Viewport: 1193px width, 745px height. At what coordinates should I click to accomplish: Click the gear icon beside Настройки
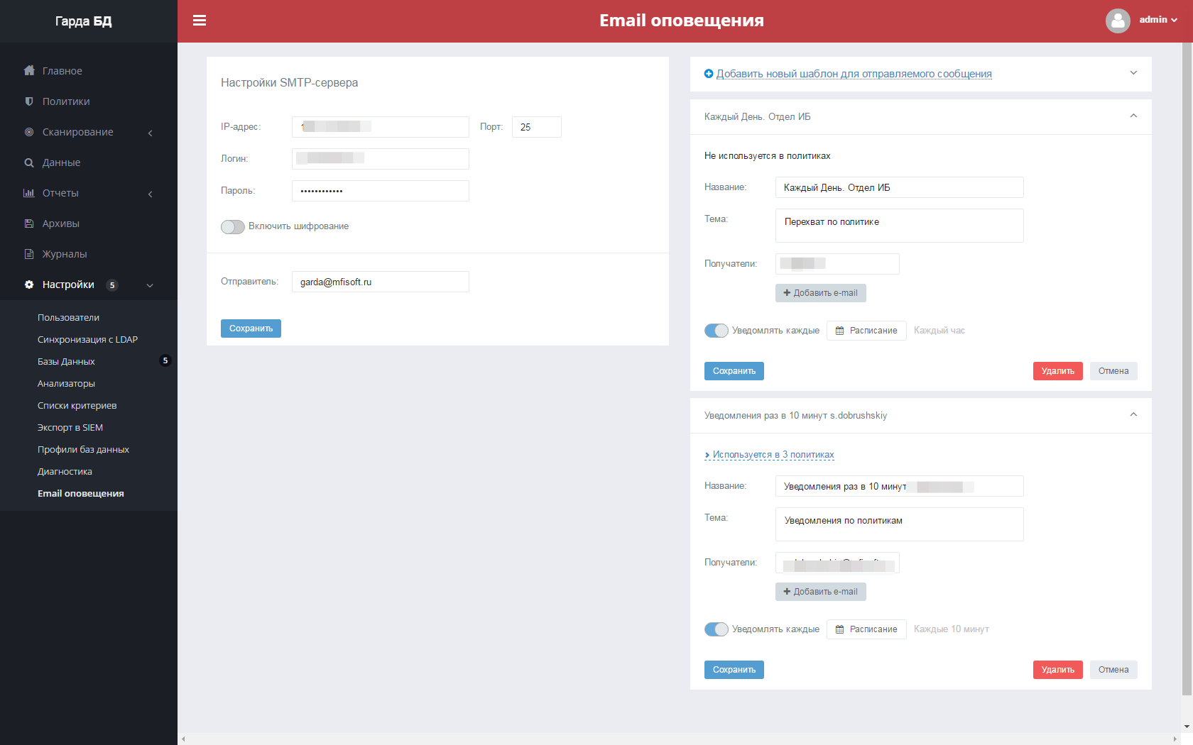coord(29,284)
